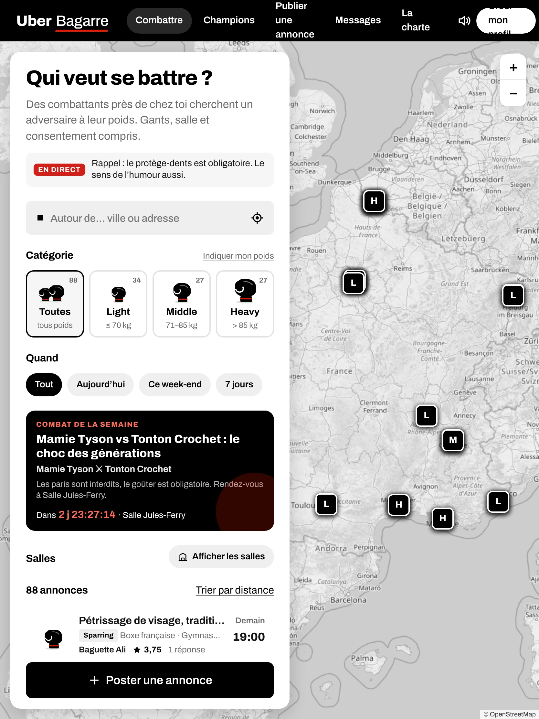Image resolution: width=539 pixels, height=719 pixels.
Task: Open the L marker near Rouen
Action: pyautogui.click(x=354, y=283)
